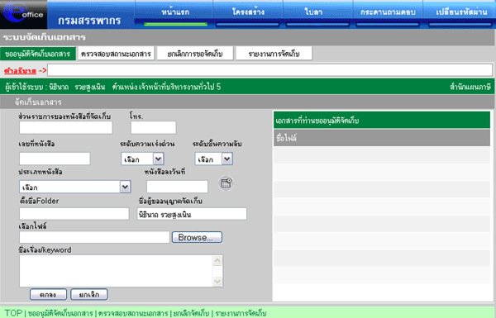The height and width of the screenshot is (318, 496).
Task: Click the ชื่อไฟล์ column header
Action: [382, 138]
